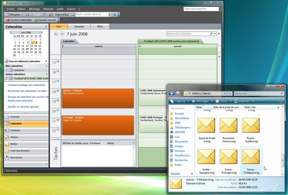Open the Tous les éléments Calendrier dropdown

tap(46, 62)
